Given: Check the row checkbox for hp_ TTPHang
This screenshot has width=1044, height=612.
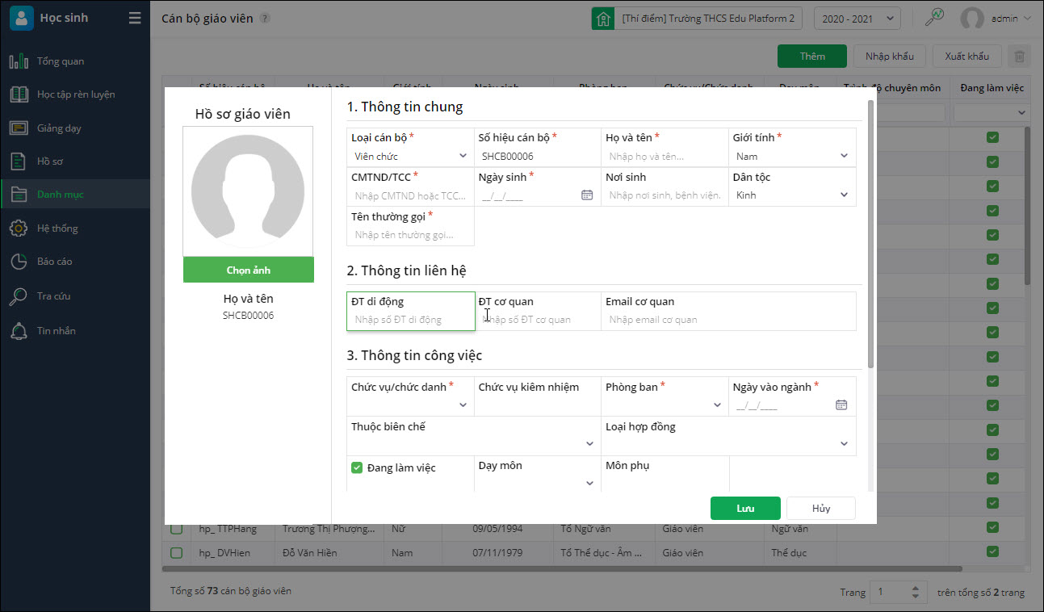Looking at the screenshot, I should tap(177, 529).
